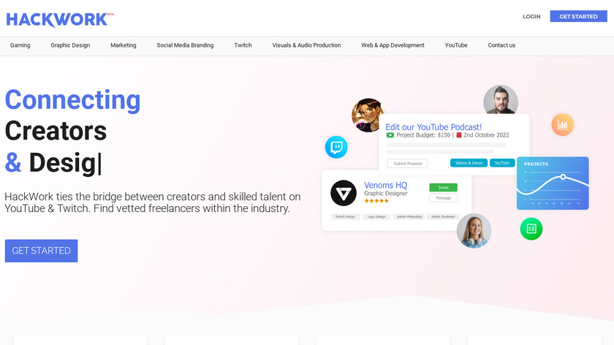The image size is (614, 345).
Task: Select the Adobe Photoshop skill tag
Action: pyautogui.click(x=409, y=216)
